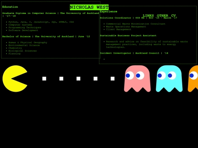Open the CV menu item

[x=173, y=16]
